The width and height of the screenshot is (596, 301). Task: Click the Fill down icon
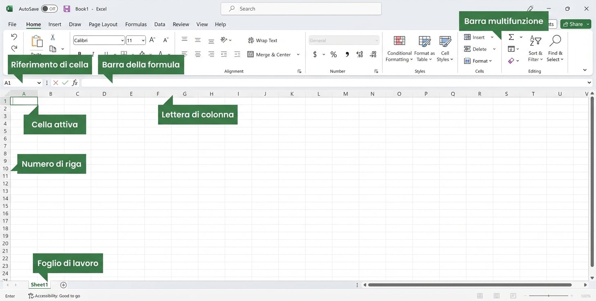pos(511,49)
